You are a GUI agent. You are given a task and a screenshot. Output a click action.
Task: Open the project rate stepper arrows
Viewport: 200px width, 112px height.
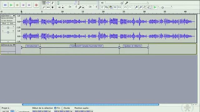(x=12, y=111)
